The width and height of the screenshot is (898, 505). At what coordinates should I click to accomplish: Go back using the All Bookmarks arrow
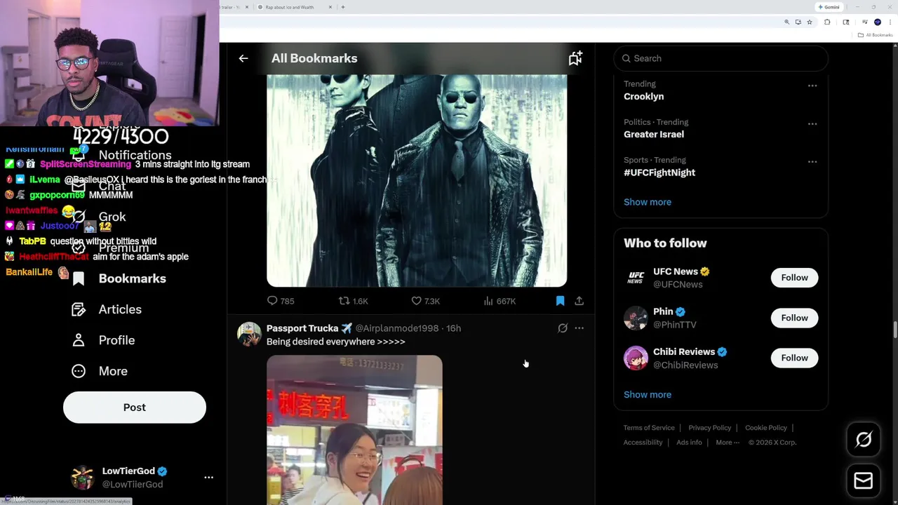pos(243,58)
